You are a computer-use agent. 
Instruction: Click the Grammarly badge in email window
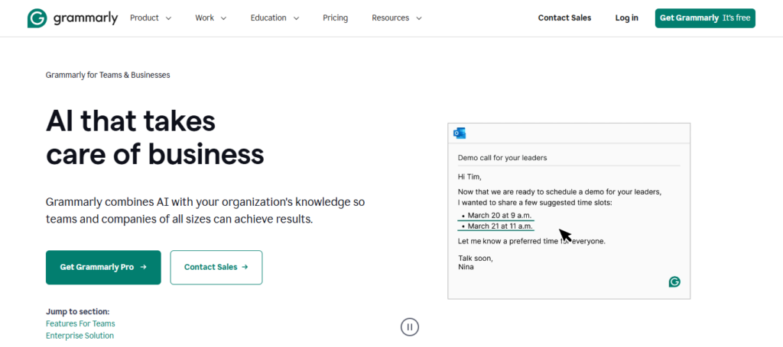(x=674, y=282)
